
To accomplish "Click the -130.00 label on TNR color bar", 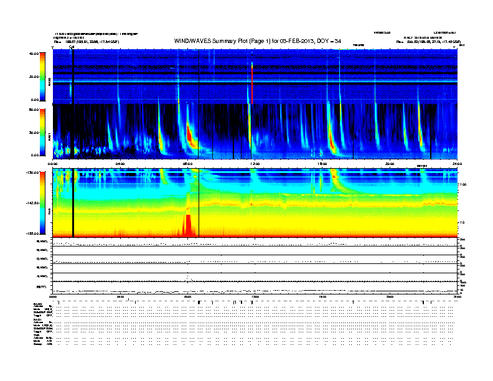I will click(x=33, y=172).
